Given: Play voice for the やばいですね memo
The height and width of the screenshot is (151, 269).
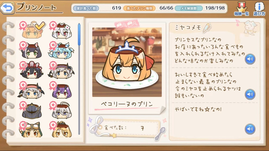Looking at the screenshot, I should tap(250, 129).
